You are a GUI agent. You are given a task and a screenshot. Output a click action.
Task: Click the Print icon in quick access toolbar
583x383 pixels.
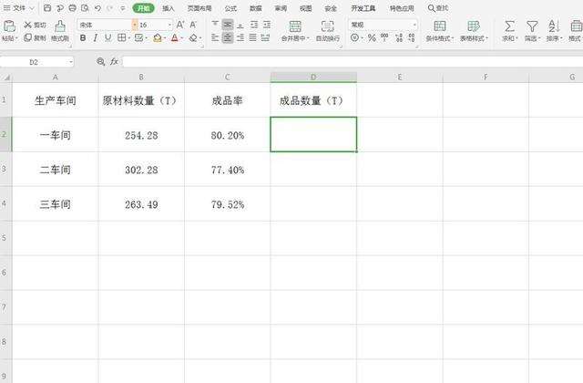pyautogui.click(x=73, y=8)
